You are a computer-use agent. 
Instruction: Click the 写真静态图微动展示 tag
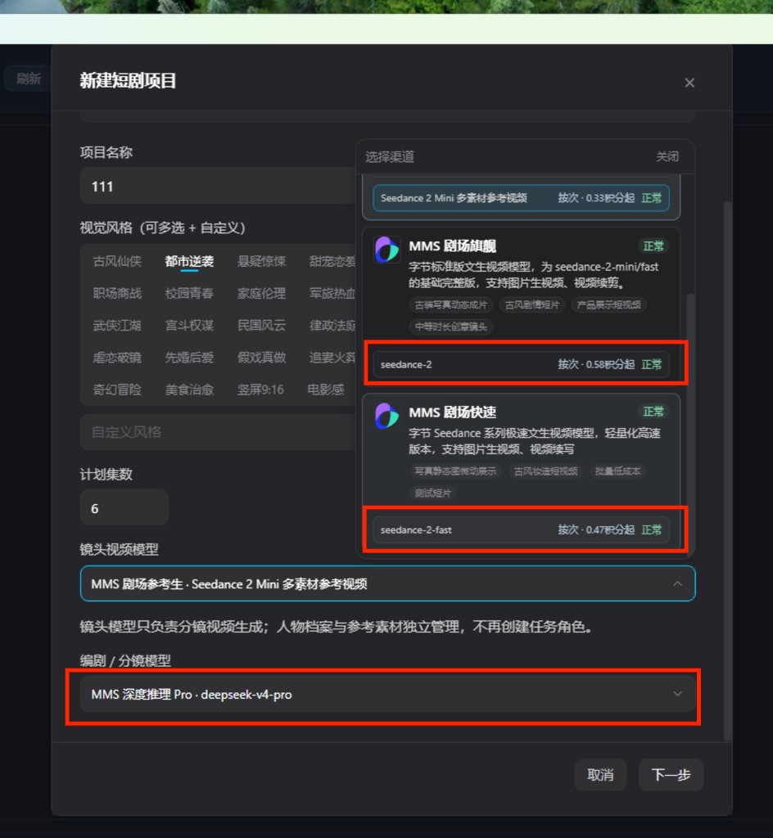pos(455,471)
